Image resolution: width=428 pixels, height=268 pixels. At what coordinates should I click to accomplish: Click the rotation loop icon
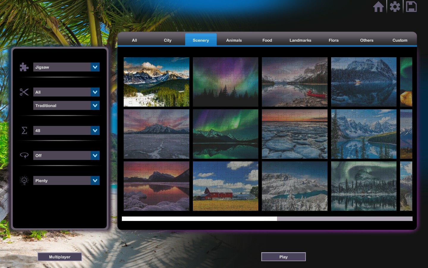(x=24, y=155)
